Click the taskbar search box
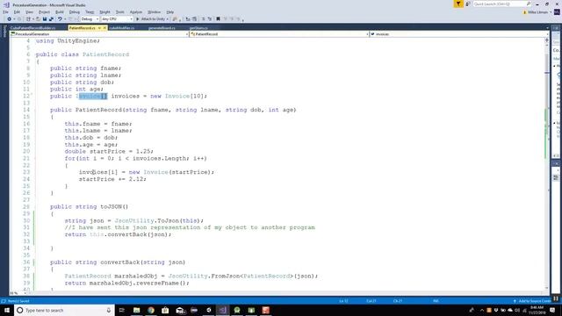Screen dimensions: 562x316 (64, 310)
